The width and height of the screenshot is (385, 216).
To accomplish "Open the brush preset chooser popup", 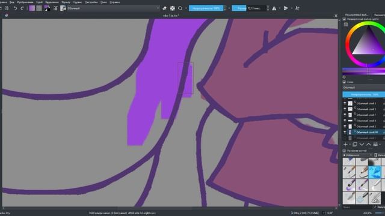I will point(63,8).
